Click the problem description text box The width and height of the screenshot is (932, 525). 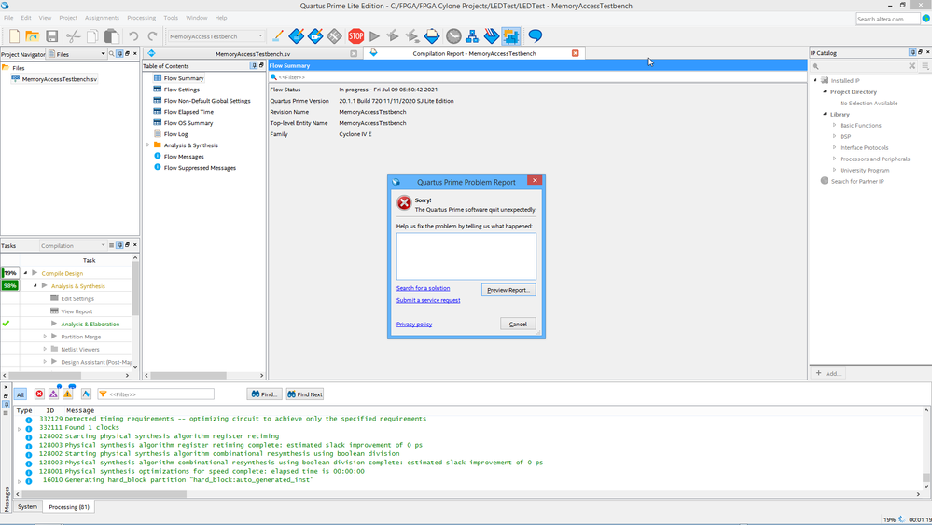click(466, 256)
